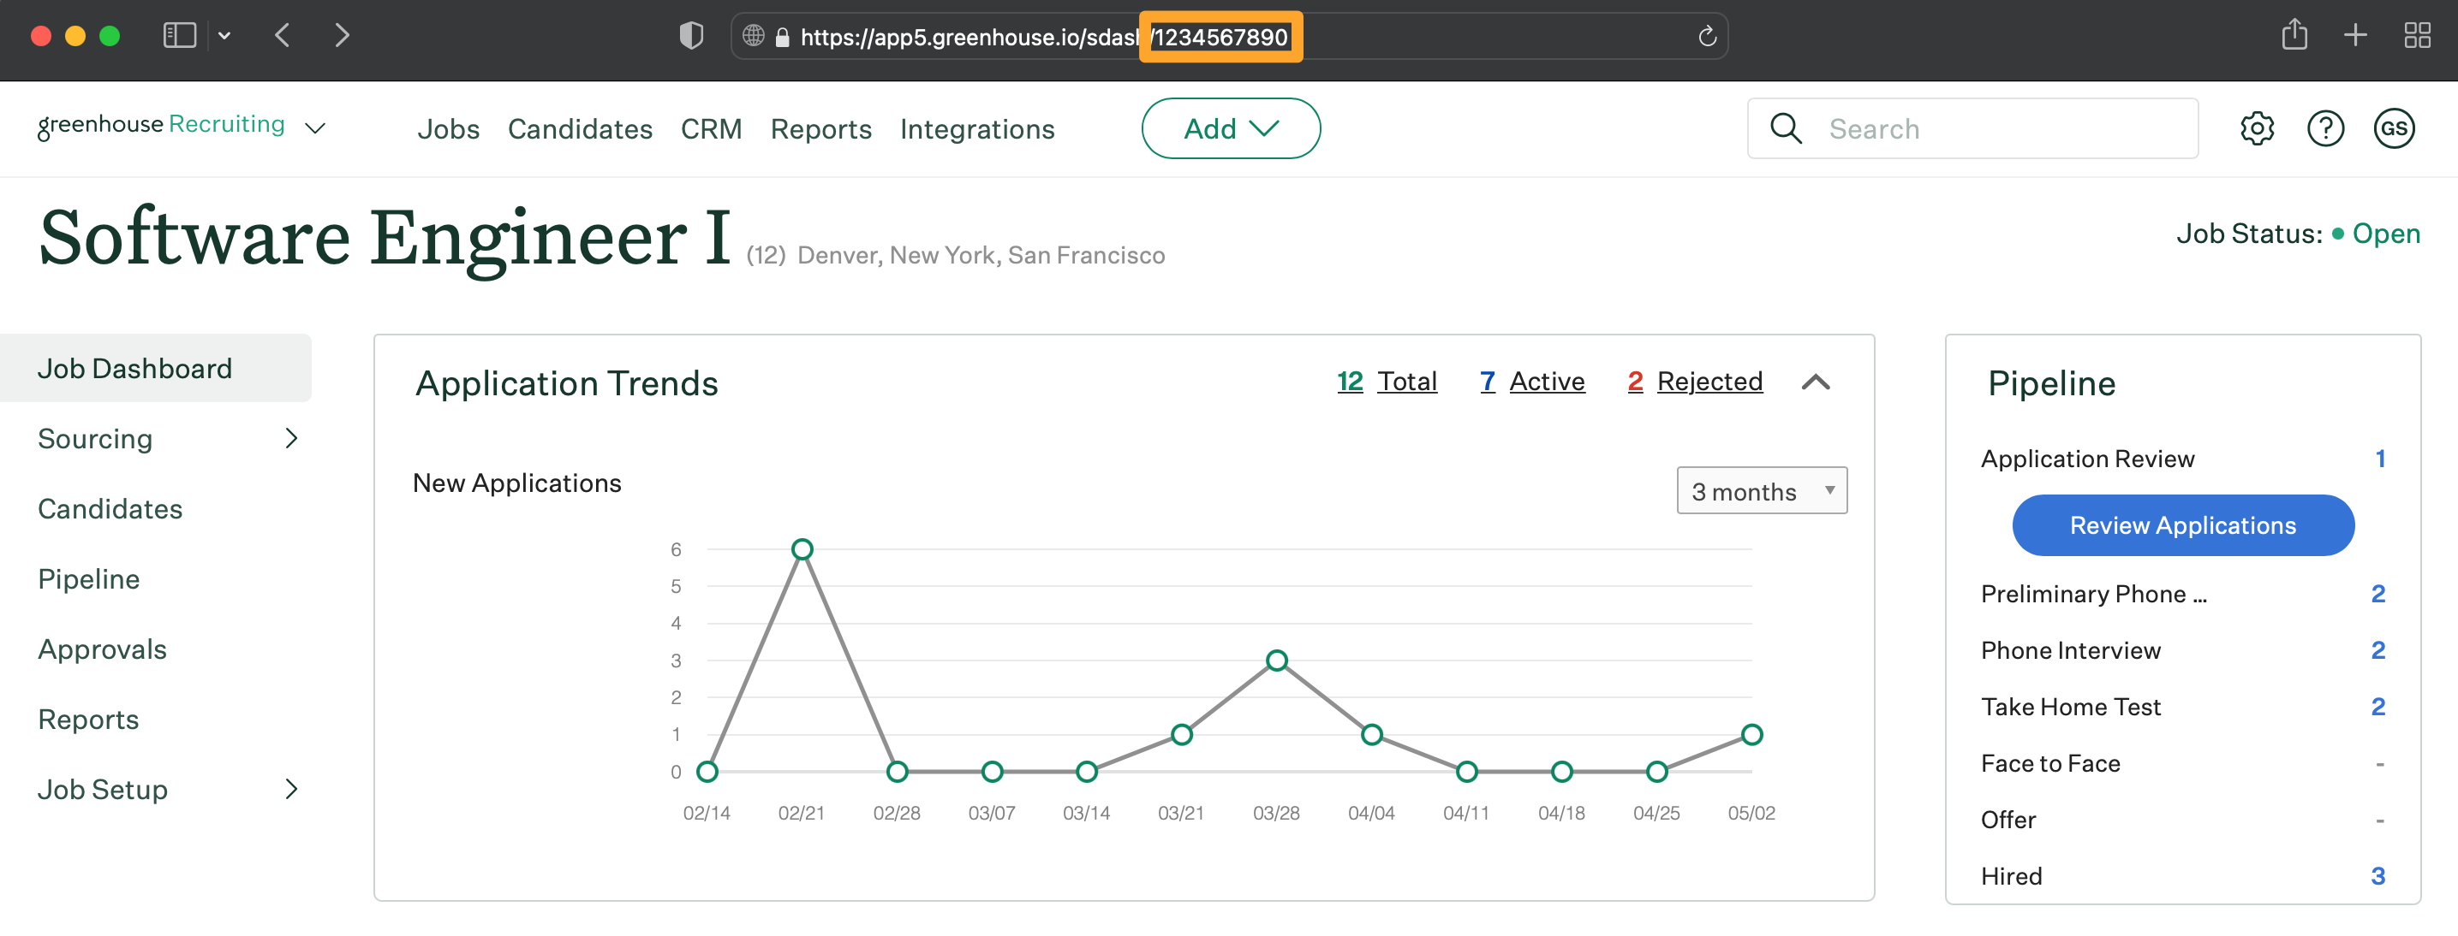Viewport: 2458px width, 936px height.
Task: Toggle the Safari sidebar icon
Action: click(179, 36)
